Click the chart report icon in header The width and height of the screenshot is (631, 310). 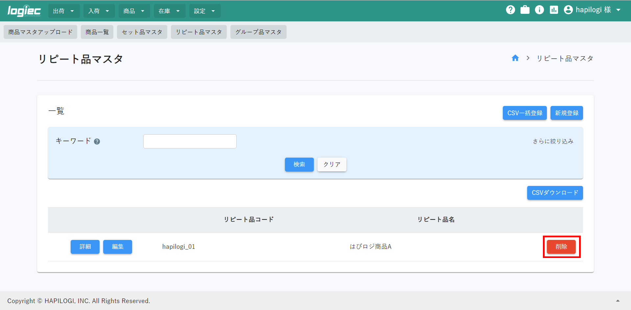click(554, 10)
